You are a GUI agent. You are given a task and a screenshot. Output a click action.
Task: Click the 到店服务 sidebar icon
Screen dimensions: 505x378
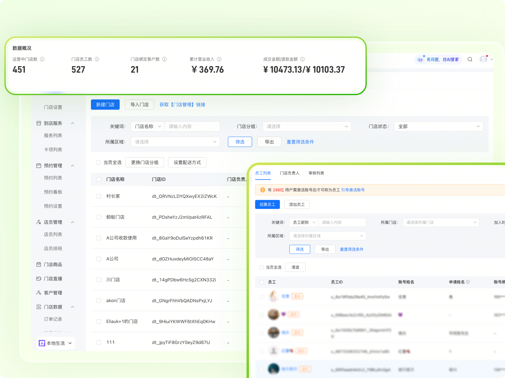coord(39,123)
